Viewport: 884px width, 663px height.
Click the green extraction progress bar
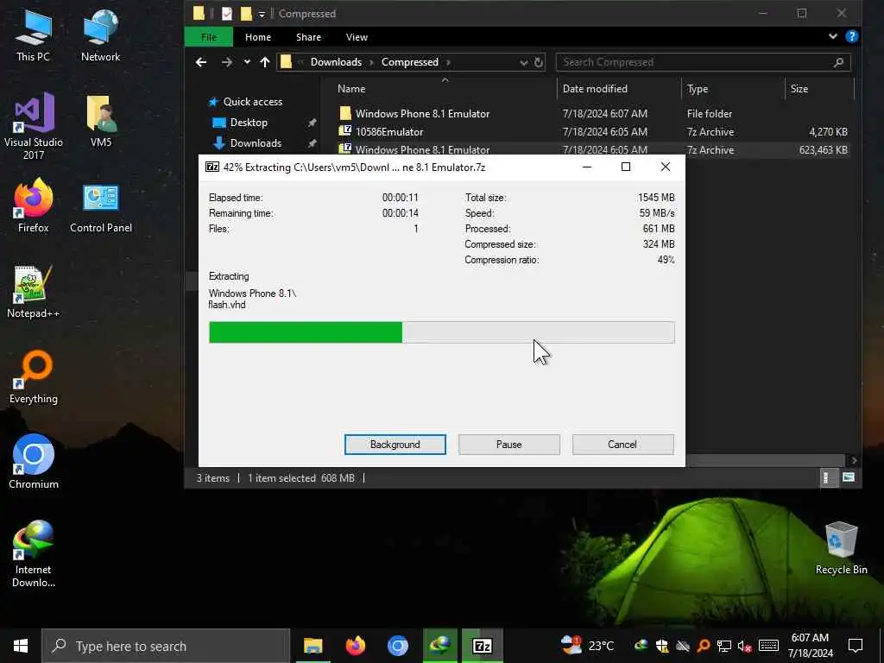(x=441, y=332)
